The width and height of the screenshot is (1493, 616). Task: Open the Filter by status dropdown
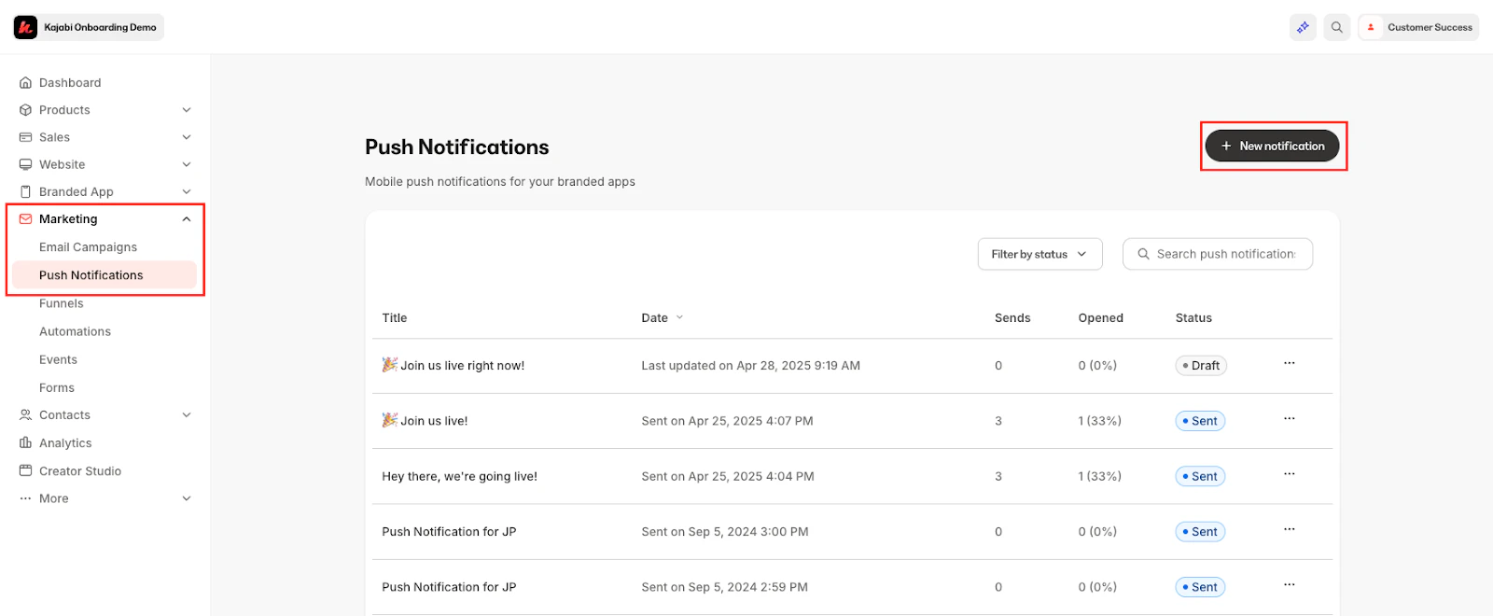pos(1040,254)
